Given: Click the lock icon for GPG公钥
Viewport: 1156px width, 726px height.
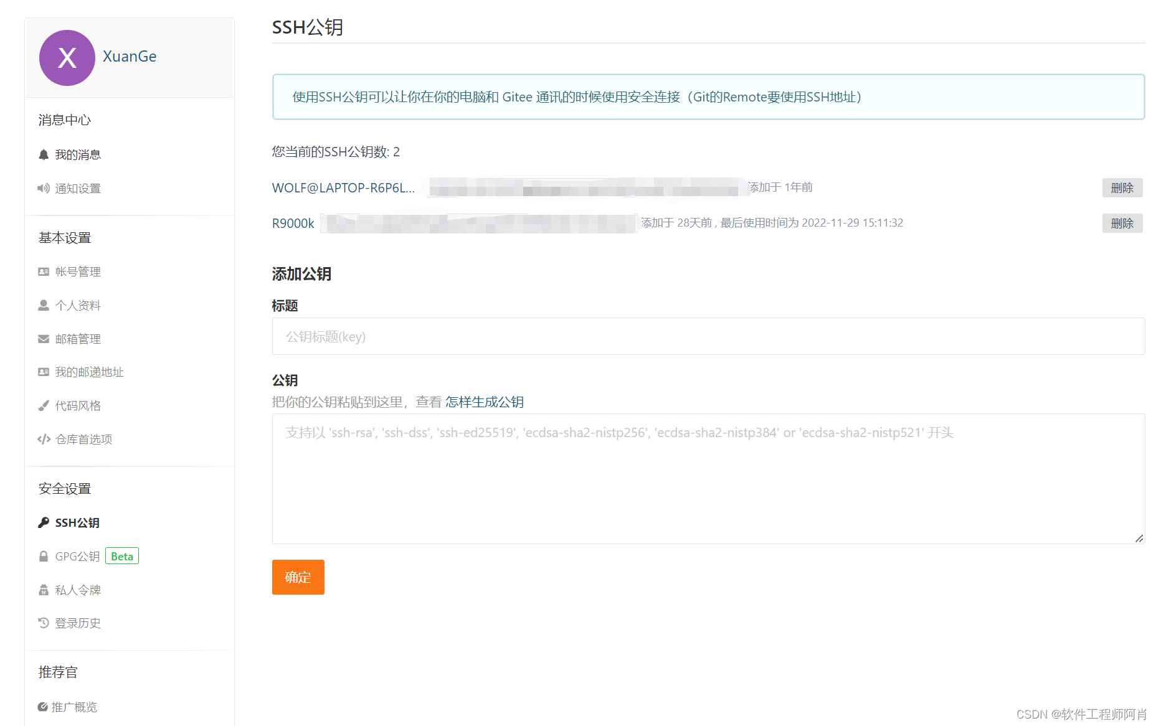Looking at the screenshot, I should (43, 556).
